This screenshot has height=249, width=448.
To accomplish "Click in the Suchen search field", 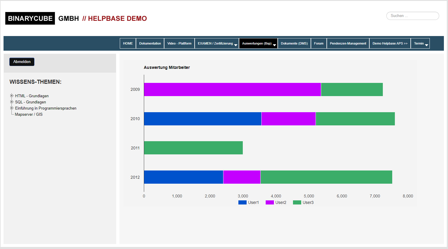I will [412, 16].
